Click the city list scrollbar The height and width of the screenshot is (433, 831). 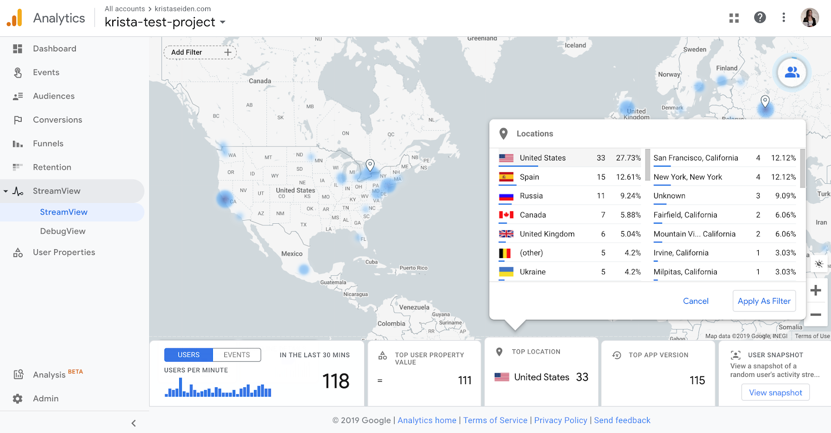click(802, 168)
